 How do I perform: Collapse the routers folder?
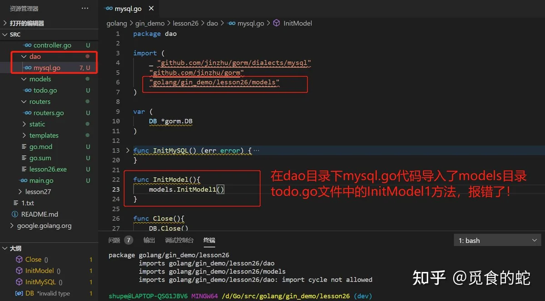40,102
